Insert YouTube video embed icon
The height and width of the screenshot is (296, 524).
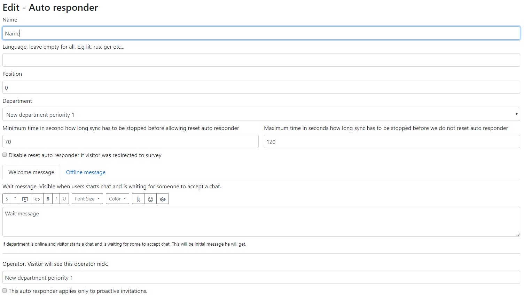pyautogui.click(x=25, y=199)
